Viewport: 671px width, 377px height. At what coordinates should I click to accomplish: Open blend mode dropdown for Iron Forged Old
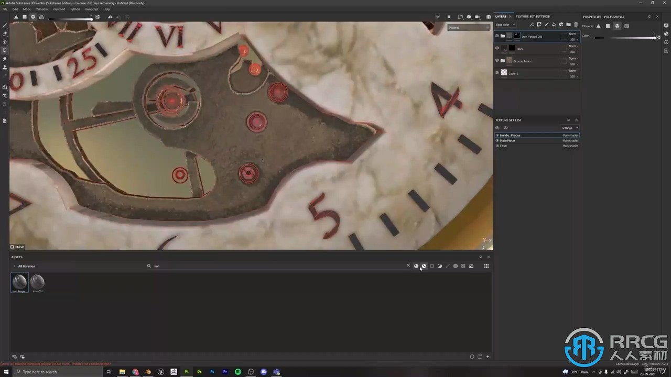pyautogui.click(x=573, y=34)
